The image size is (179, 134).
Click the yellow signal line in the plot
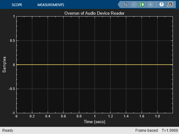pos(95,64)
